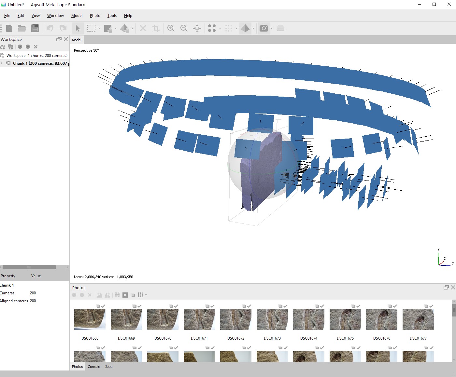Viewport: 456px width, 377px height.
Task: Click the Zoom Out magnifier icon
Action: 184,28
